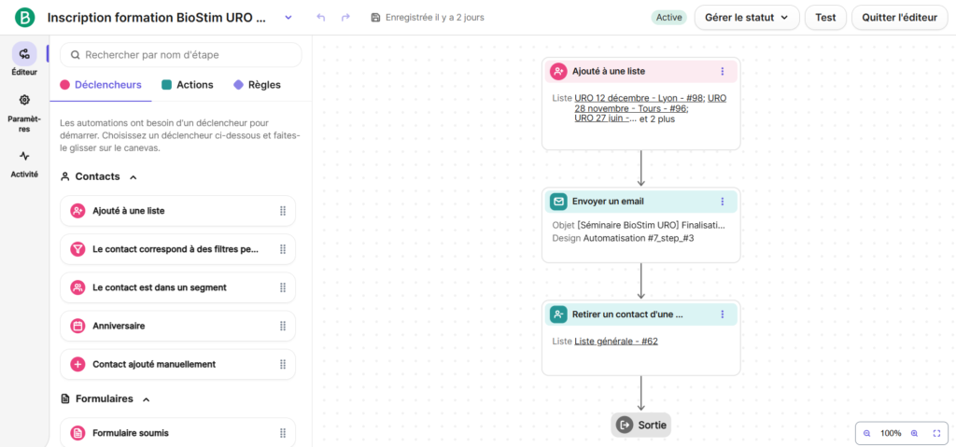The image size is (956, 447).
Task: Click the undo arrow icon
Action: coord(321,18)
